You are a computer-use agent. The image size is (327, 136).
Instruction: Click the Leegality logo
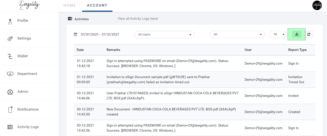[29, 5]
